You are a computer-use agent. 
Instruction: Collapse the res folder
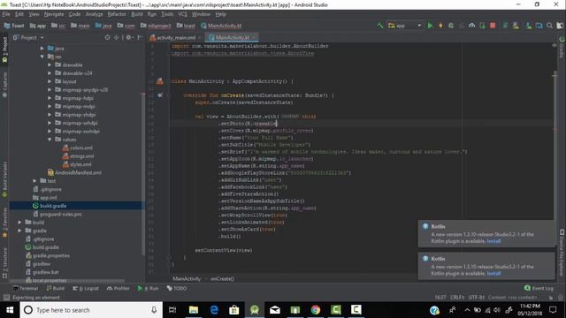(42, 57)
